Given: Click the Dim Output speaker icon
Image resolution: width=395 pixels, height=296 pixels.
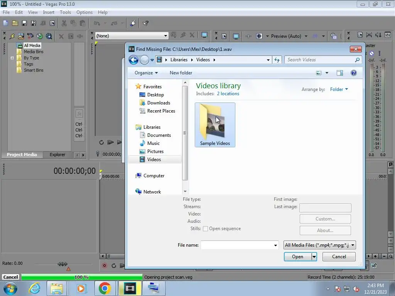Looking at the screenshot, I should 378,35.
